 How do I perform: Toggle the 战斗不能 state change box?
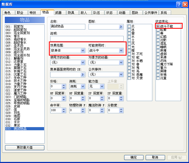point(158,26)
